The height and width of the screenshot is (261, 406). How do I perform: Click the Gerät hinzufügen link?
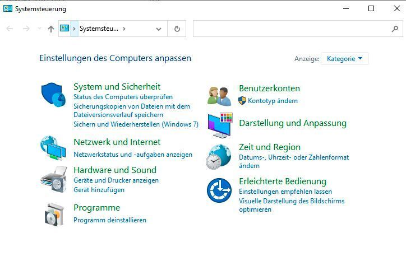99,190
